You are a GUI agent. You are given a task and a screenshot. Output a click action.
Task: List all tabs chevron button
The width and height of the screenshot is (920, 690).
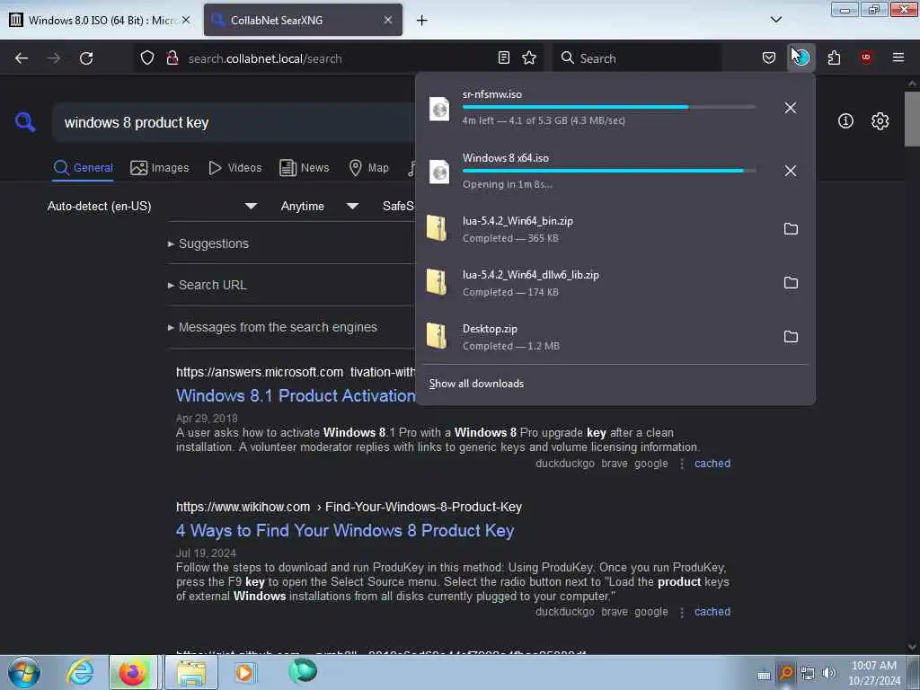(x=775, y=20)
